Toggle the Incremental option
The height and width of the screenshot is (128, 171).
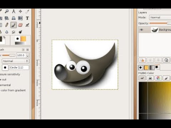tap(5, 85)
